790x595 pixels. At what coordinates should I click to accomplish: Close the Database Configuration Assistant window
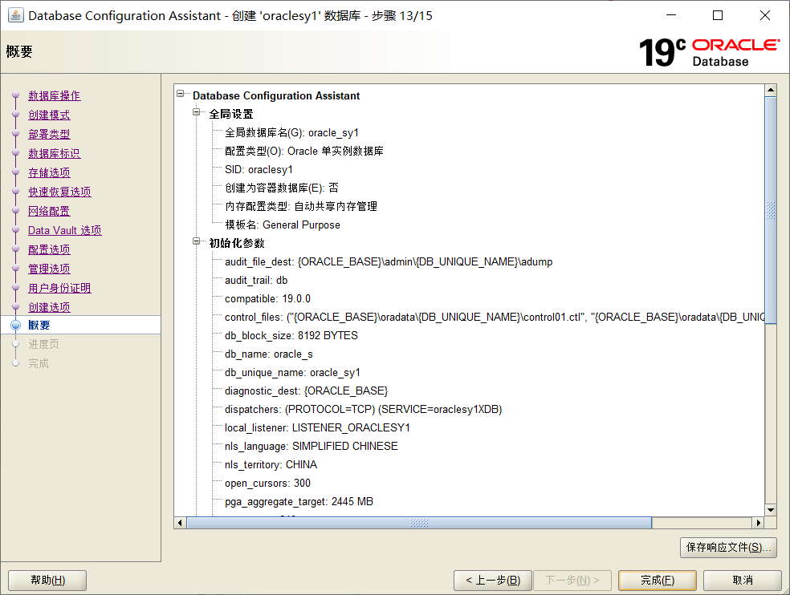765,15
